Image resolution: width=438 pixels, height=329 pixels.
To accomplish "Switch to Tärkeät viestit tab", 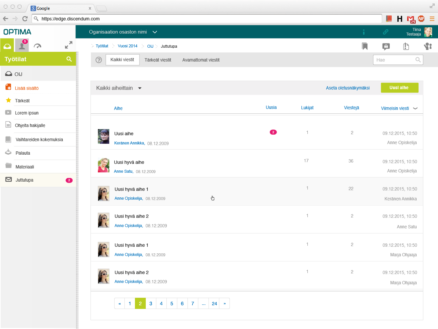I will pyautogui.click(x=158, y=60).
